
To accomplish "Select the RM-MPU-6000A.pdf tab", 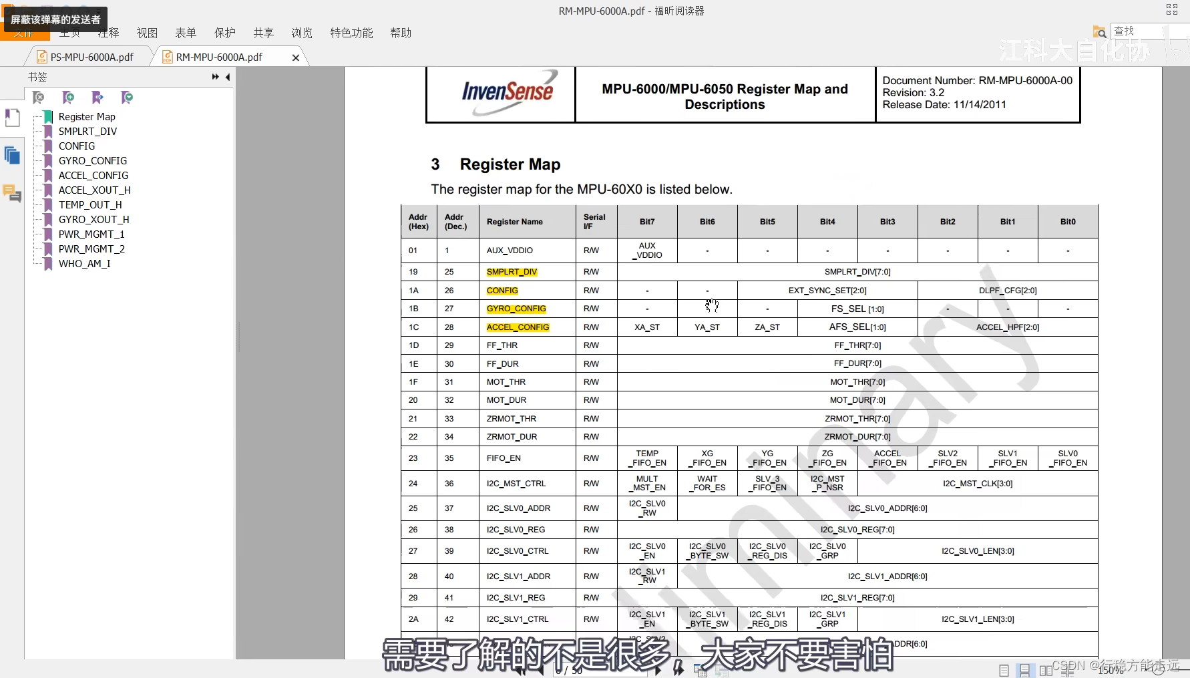I will (219, 57).
